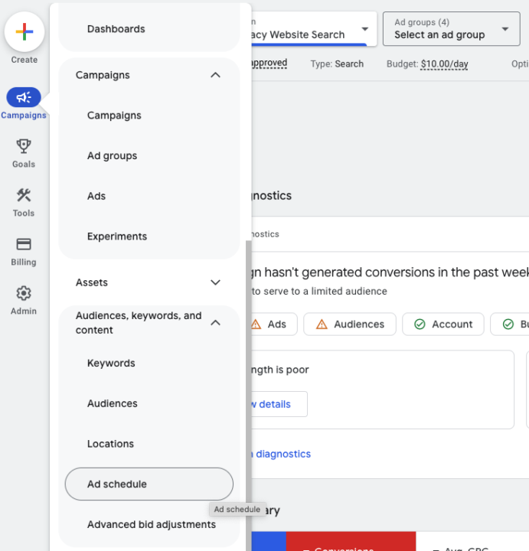Image resolution: width=529 pixels, height=551 pixels.
Task: Select Experiments menu item
Action: 117,236
